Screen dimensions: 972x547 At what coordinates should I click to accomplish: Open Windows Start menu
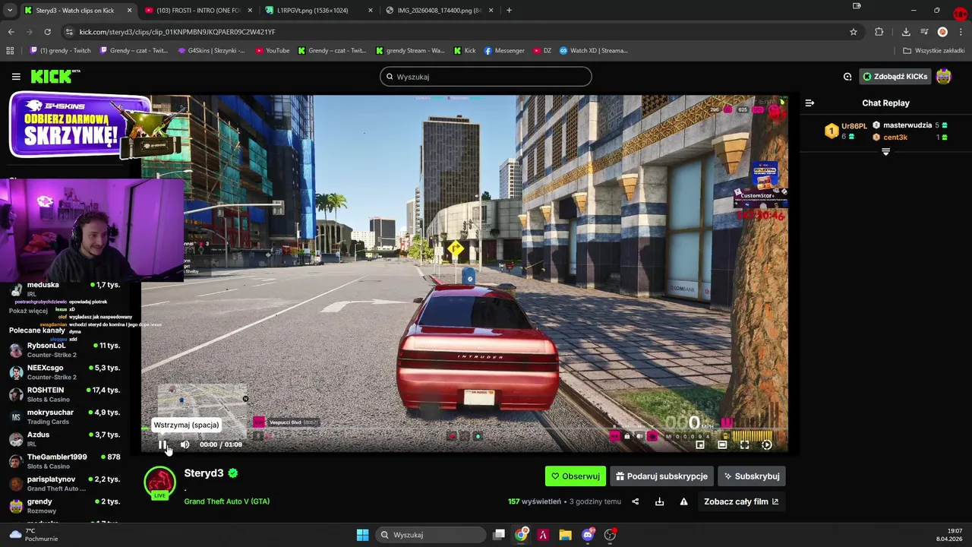pyautogui.click(x=362, y=535)
